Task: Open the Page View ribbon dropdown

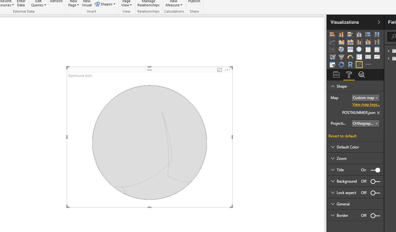Action: (x=126, y=3)
